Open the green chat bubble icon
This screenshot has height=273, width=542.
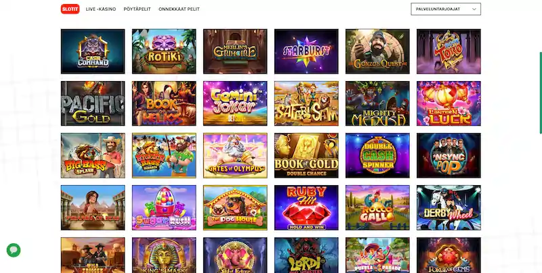pos(14,250)
